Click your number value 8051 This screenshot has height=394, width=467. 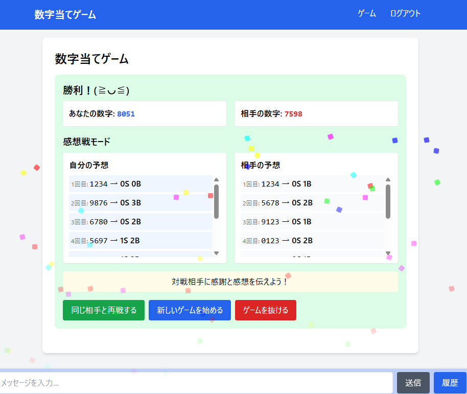point(126,114)
